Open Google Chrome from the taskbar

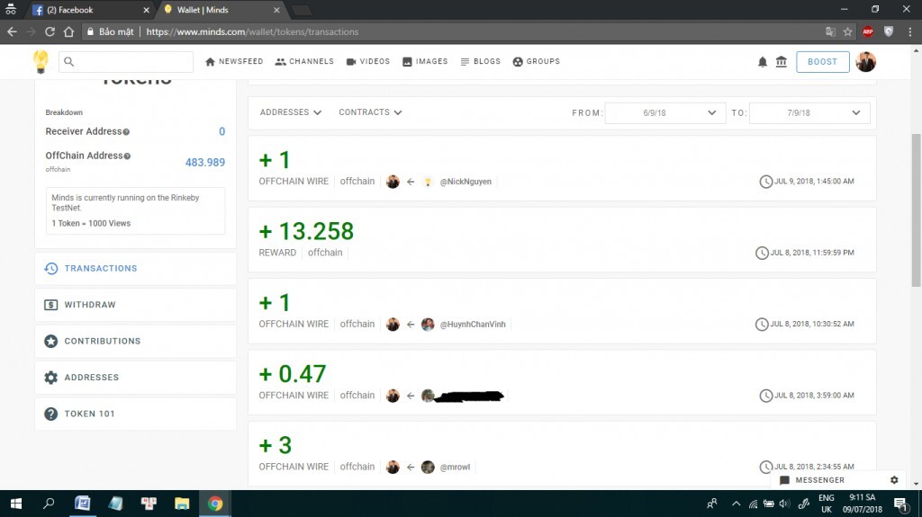(x=215, y=504)
